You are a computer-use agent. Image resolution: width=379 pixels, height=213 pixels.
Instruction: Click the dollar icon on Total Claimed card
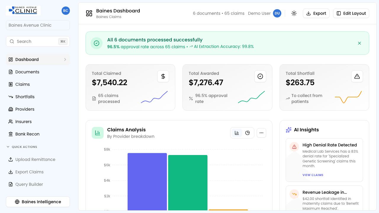[x=163, y=76]
